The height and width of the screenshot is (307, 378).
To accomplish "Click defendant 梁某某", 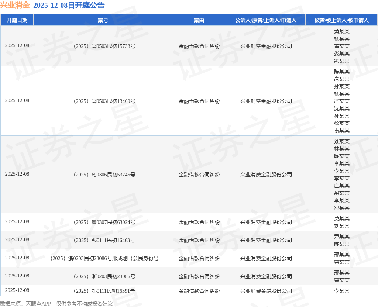I will click(x=341, y=193).
